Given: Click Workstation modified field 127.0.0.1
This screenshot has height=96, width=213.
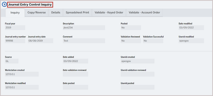Looking at the screenshot, I should 22,87.
